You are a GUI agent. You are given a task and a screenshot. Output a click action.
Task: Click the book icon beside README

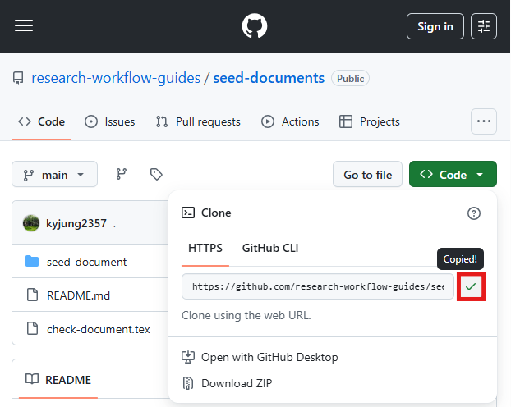32,379
